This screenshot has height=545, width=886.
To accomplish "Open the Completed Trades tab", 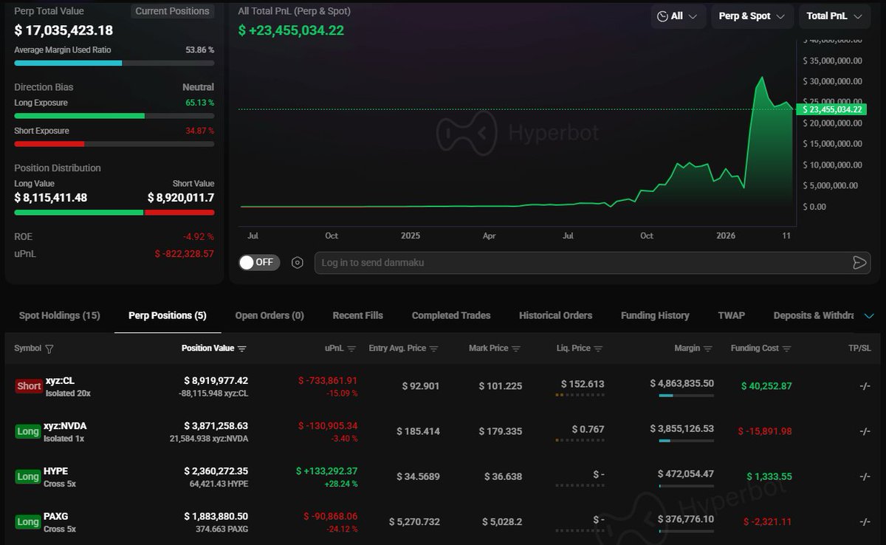I will (451, 315).
